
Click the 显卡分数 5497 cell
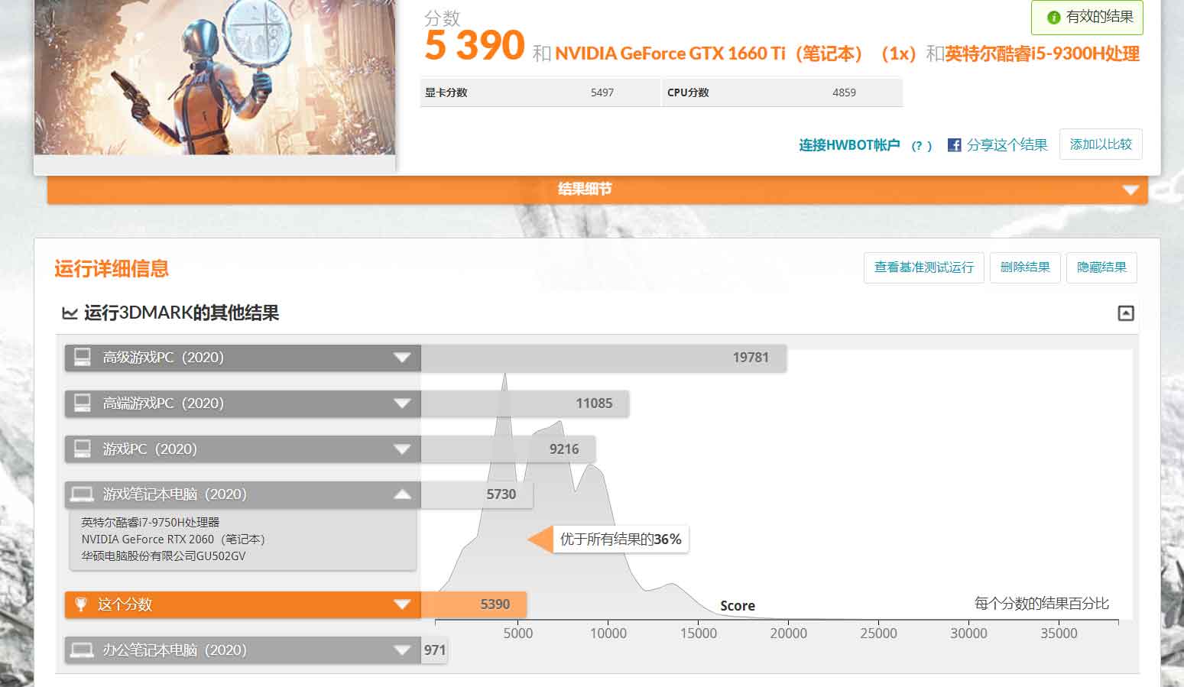click(x=540, y=92)
